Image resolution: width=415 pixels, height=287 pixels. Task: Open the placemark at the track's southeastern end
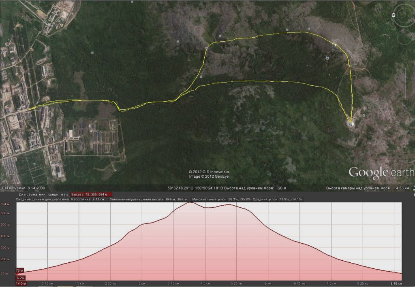[350, 124]
